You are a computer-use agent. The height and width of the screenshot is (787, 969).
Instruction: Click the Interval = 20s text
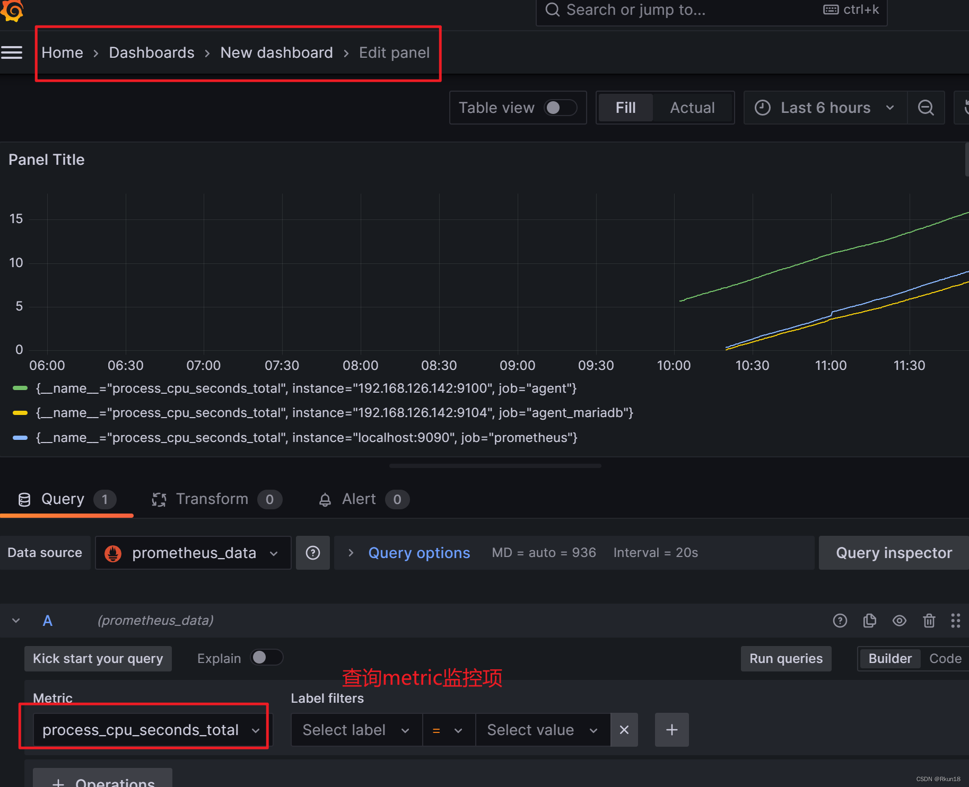click(x=656, y=553)
